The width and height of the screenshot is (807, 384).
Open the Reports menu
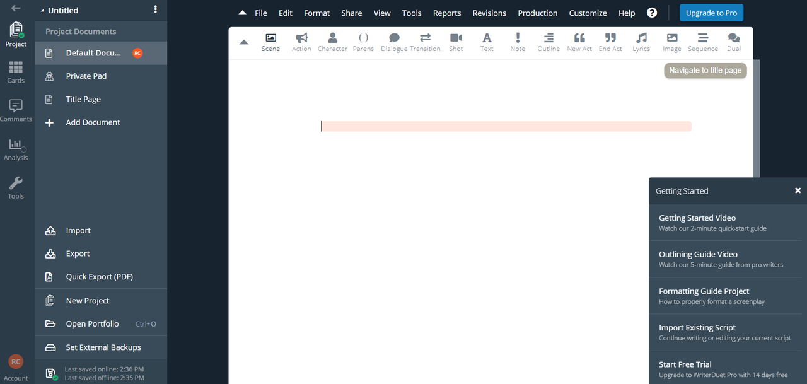click(447, 13)
